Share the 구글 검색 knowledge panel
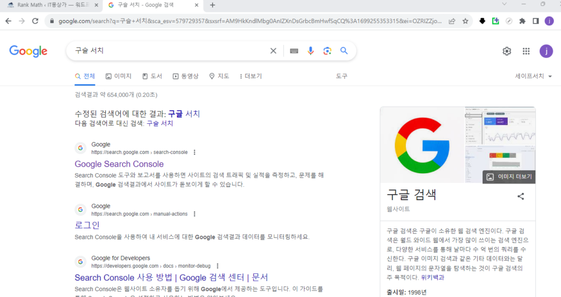Viewport: 561px width, 297px height. [x=520, y=196]
